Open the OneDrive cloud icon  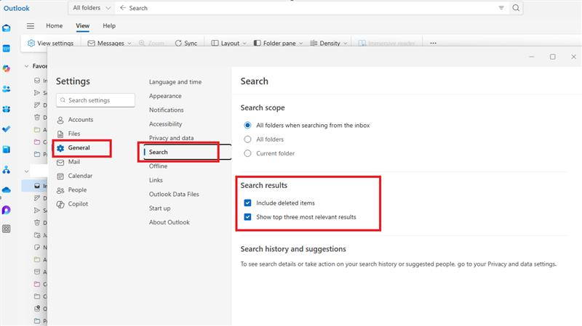7,190
